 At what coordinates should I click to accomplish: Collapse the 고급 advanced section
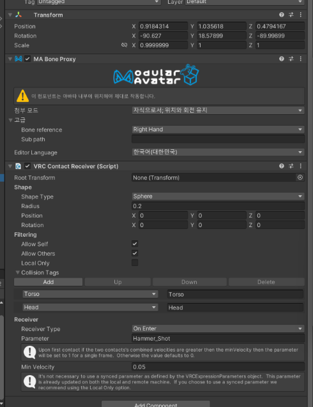click(11, 120)
